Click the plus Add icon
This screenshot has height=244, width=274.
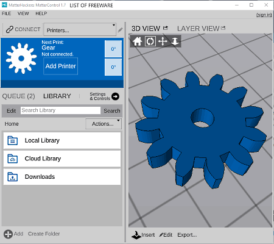8,234
